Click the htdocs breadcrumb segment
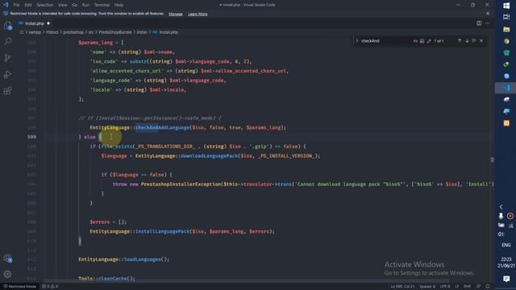Image resolution: width=516 pixels, height=290 pixels. [52, 32]
